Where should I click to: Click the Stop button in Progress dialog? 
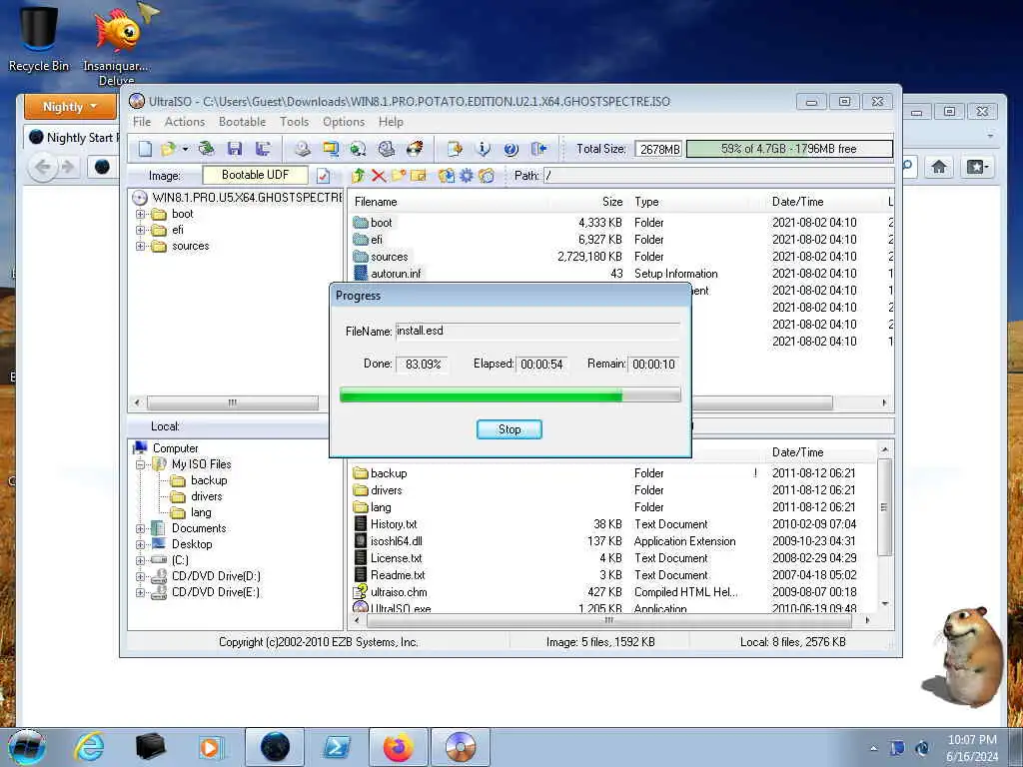[x=509, y=429]
